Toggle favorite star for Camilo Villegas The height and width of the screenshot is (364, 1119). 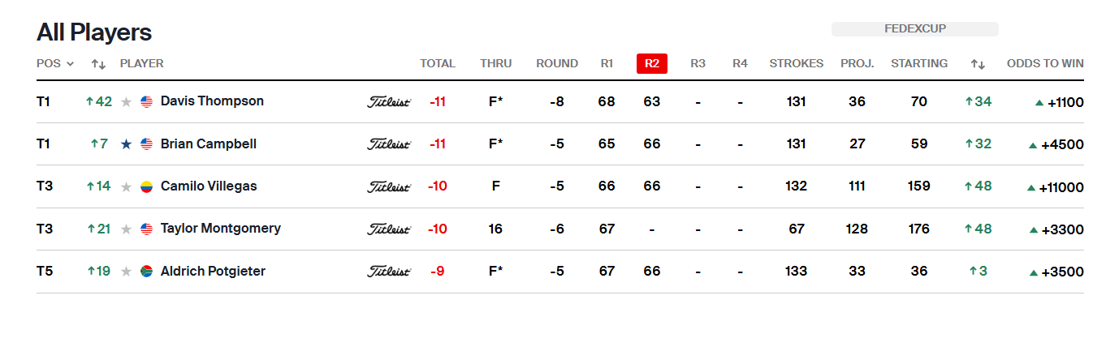pyautogui.click(x=126, y=186)
